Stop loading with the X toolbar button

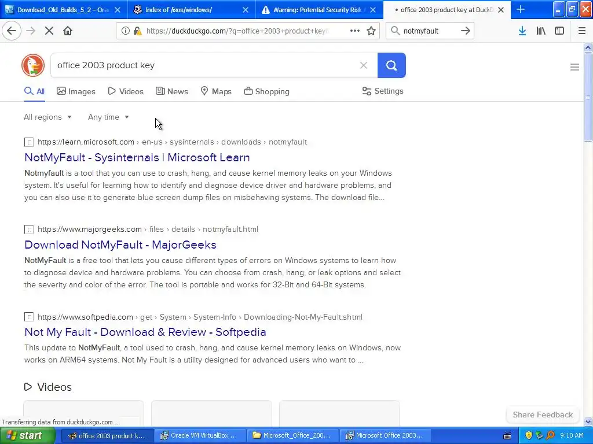click(49, 31)
